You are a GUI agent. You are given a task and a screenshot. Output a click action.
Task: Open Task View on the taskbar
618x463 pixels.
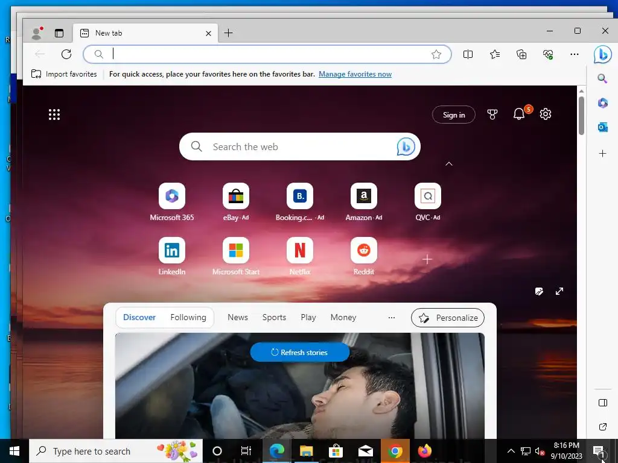(246, 451)
